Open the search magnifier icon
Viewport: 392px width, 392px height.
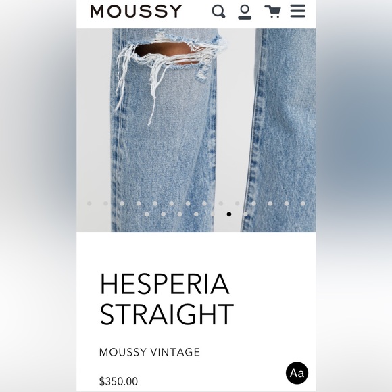218,11
